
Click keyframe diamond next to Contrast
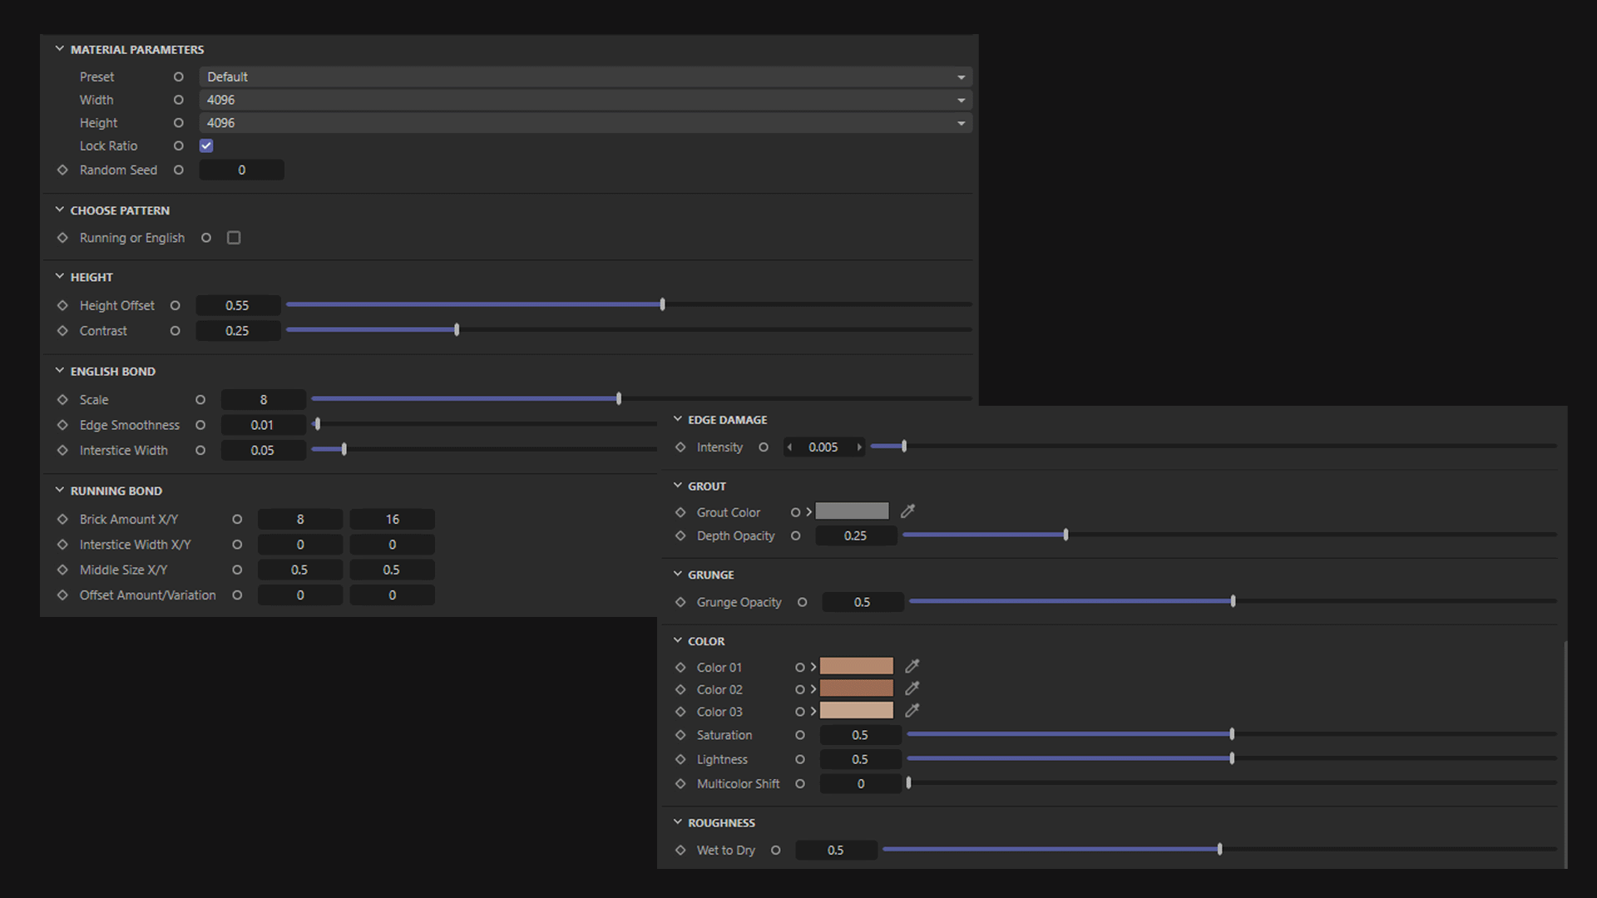point(62,330)
